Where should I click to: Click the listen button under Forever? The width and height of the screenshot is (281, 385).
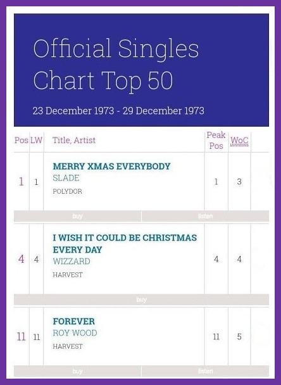(x=206, y=371)
